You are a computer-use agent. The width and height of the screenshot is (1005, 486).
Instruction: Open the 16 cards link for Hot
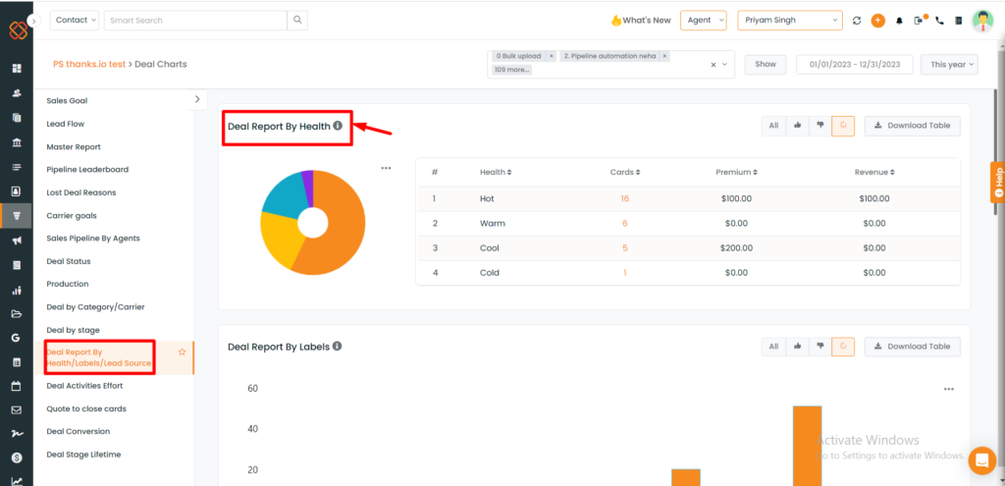[x=625, y=198]
